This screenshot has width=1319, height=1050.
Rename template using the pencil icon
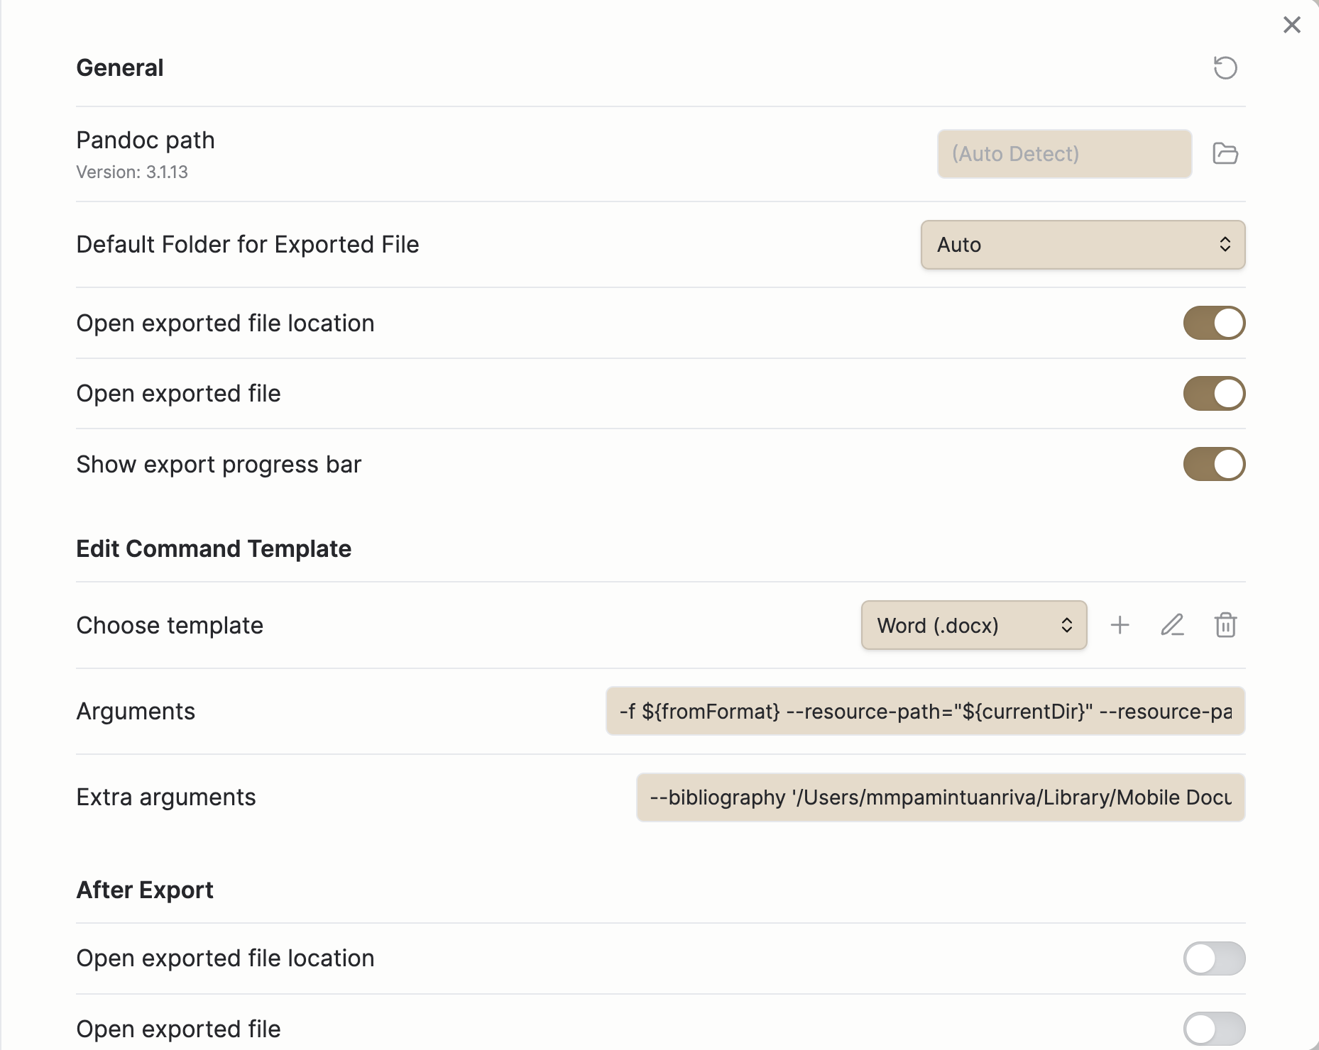1172,625
